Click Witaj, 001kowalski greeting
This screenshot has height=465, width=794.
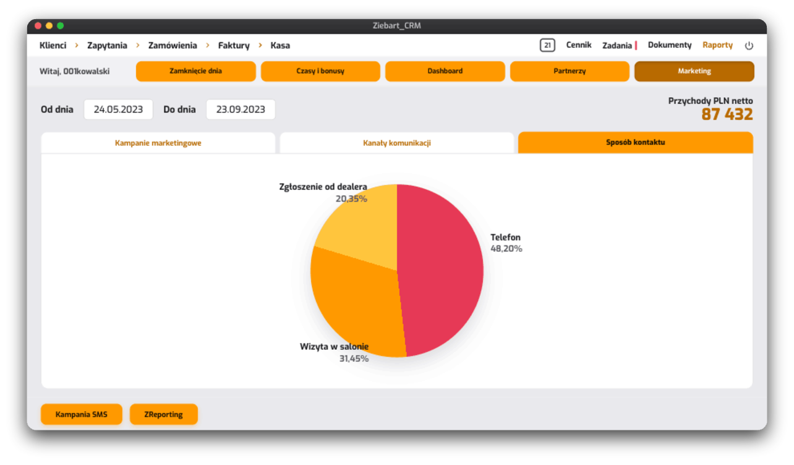click(x=75, y=71)
